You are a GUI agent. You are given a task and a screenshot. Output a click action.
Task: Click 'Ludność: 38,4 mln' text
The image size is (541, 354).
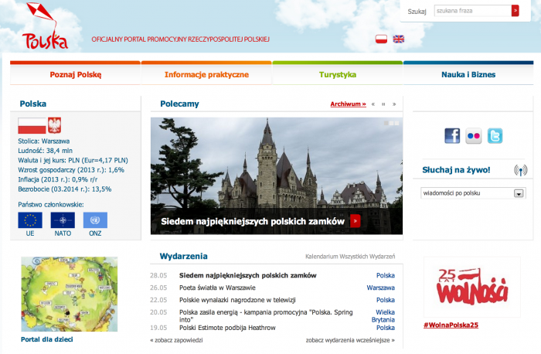(x=45, y=151)
